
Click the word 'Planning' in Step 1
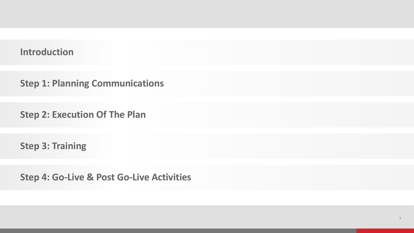click(x=70, y=83)
